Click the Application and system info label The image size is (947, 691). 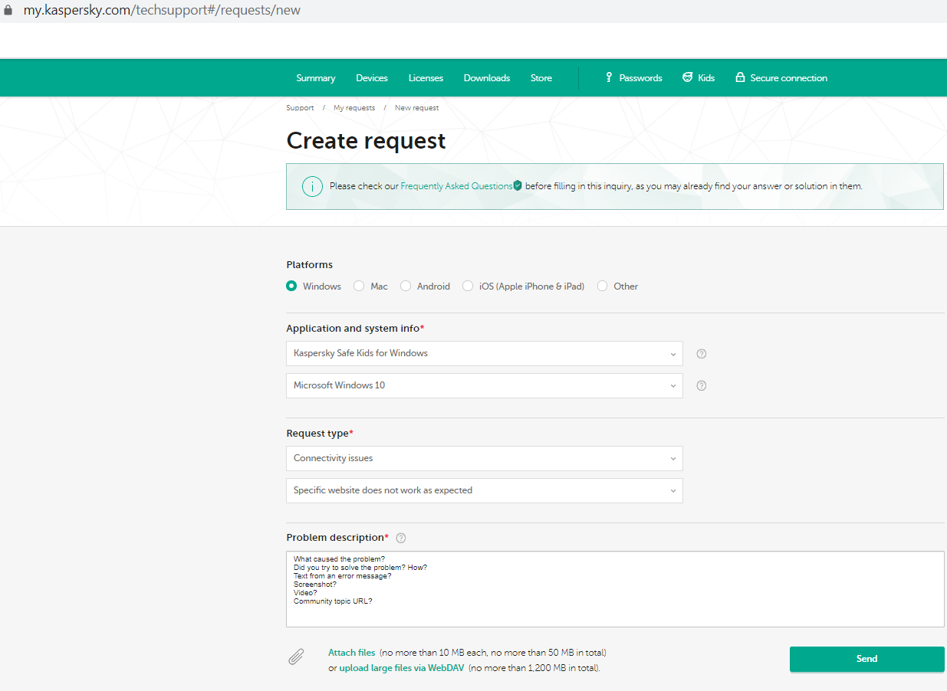click(353, 329)
